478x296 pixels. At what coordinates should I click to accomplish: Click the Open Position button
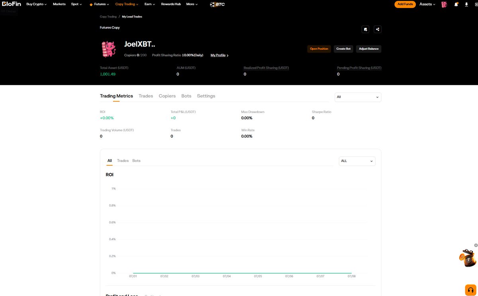tap(319, 49)
